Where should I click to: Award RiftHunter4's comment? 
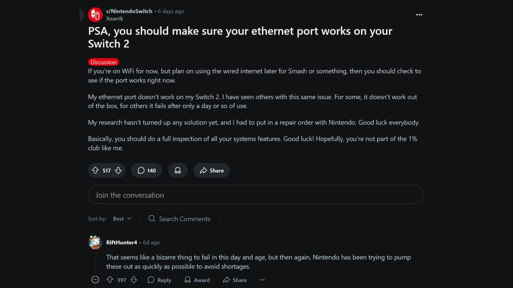[x=197, y=280]
